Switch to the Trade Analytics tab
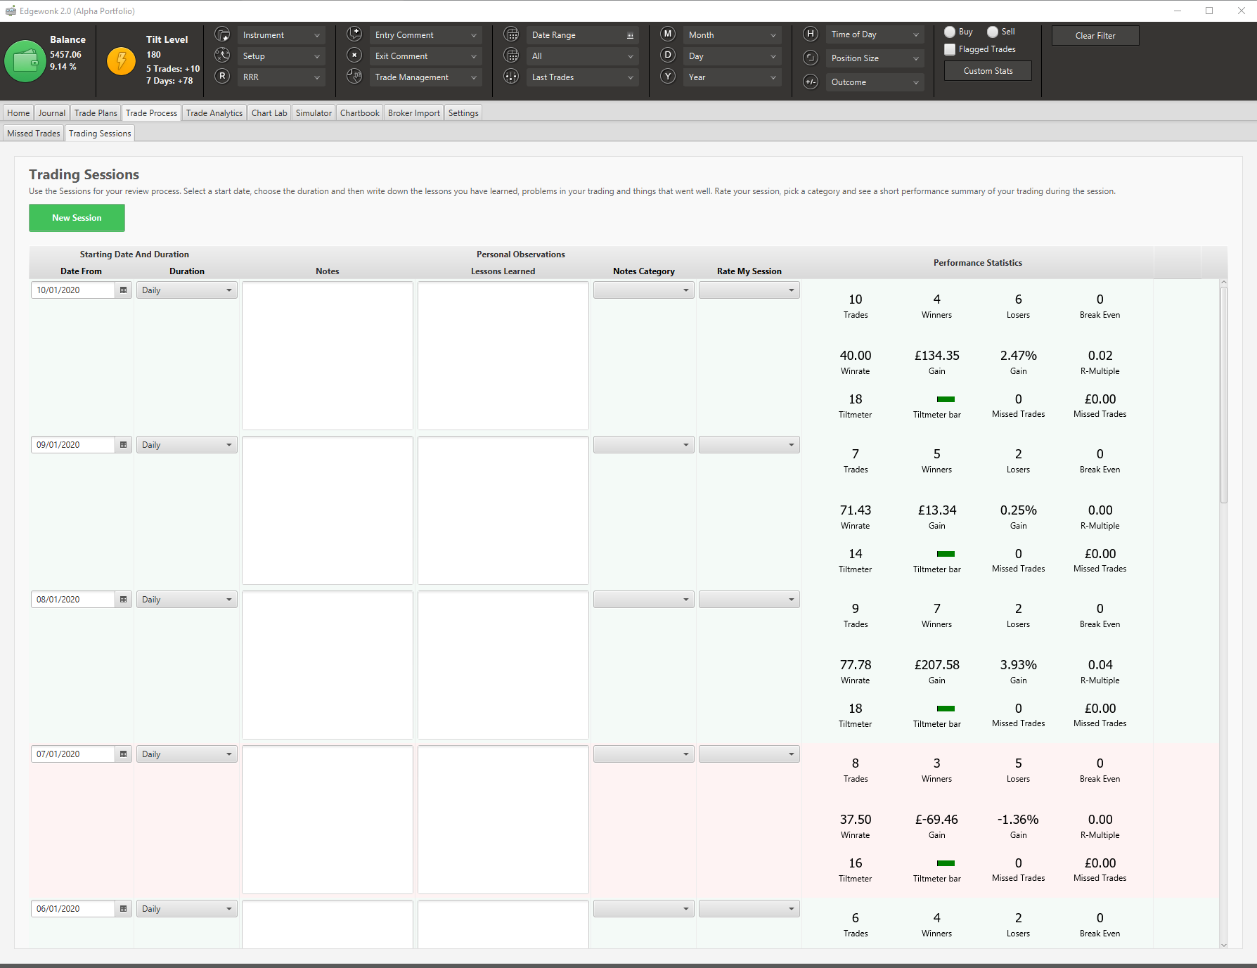Viewport: 1257px width, 968px height. (214, 113)
